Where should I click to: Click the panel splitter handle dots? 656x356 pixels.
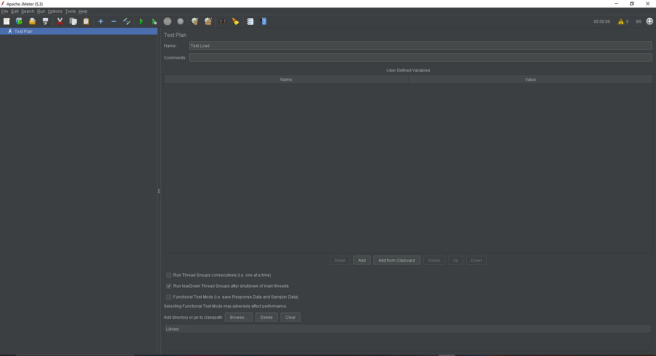pyautogui.click(x=159, y=191)
